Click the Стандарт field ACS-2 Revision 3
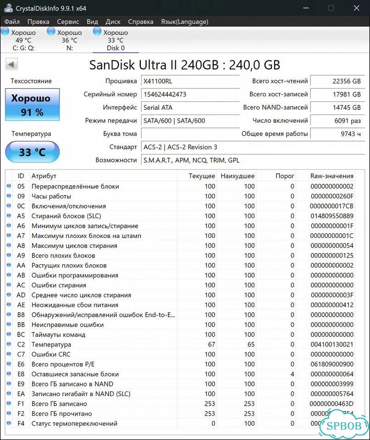The height and width of the screenshot is (440, 370). tap(253, 147)
